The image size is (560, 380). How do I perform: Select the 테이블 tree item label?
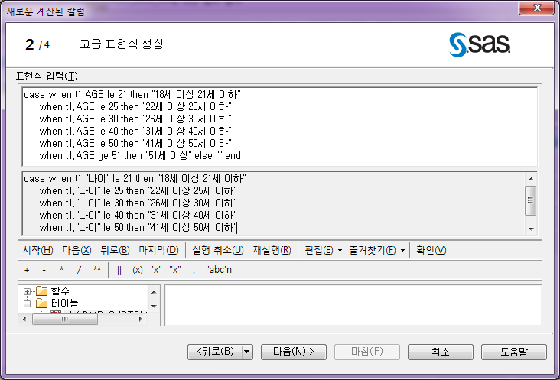(x=64, y=304)
